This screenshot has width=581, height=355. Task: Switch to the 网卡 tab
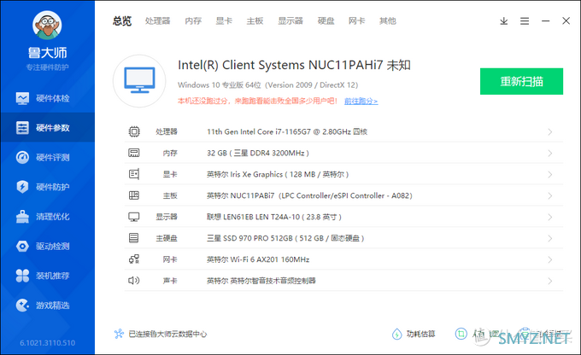(357, 21)
